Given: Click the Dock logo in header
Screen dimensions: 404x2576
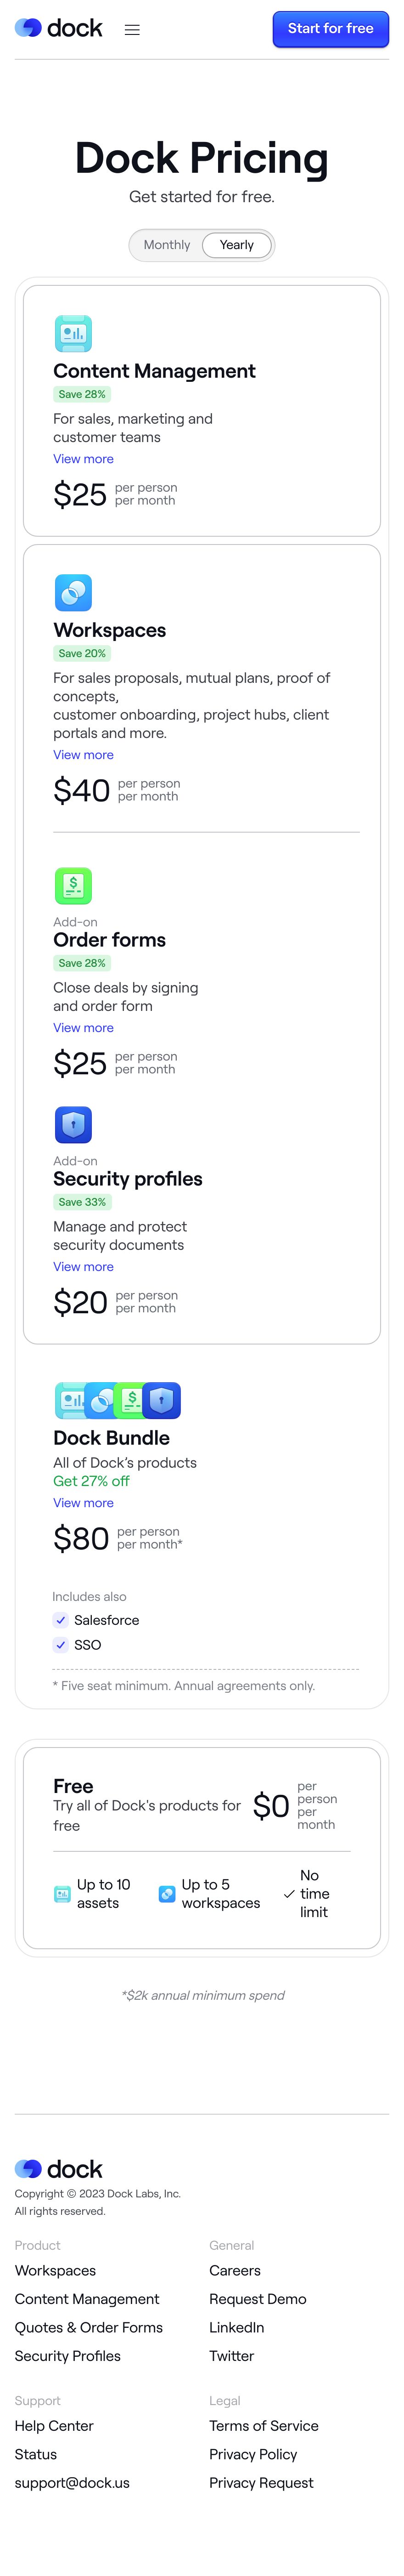Looking at the screenshot, I should point(59,29).
